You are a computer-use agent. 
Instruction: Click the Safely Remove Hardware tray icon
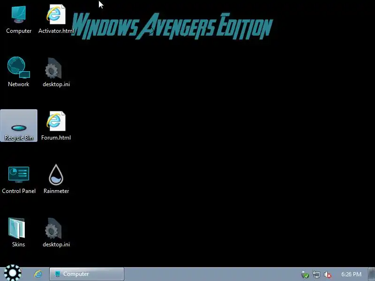coord(305,274)
